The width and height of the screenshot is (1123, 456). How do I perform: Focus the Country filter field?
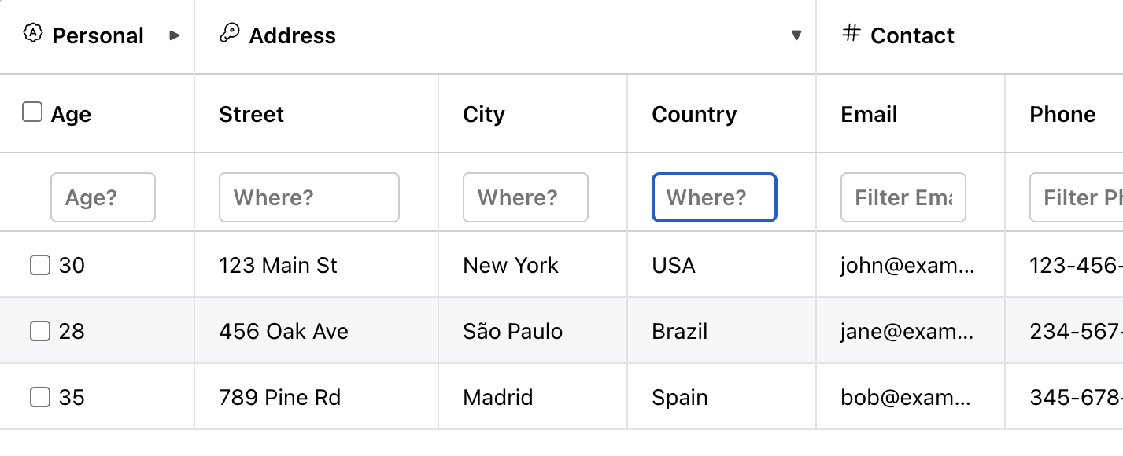pos(715,197)
